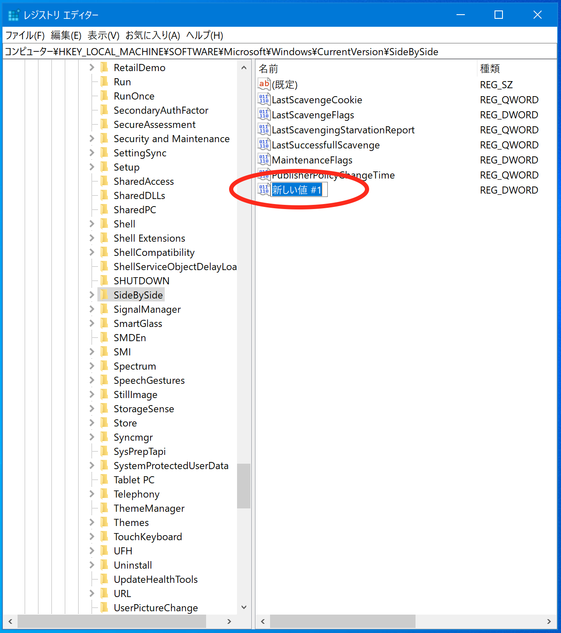Click the RetailDemo folder icon
This screenshot has width=561, height=633.
[105, 67]
